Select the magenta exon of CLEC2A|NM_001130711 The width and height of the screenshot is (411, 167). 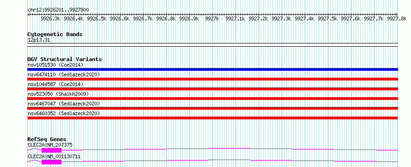[x=51, y=162]
